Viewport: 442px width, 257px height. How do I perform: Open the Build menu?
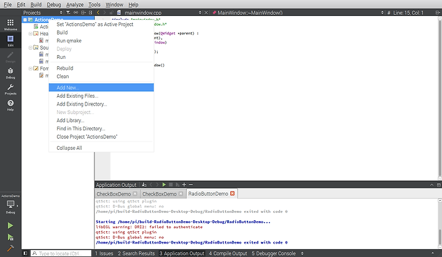pyautogui.click(x=36, y=4)
